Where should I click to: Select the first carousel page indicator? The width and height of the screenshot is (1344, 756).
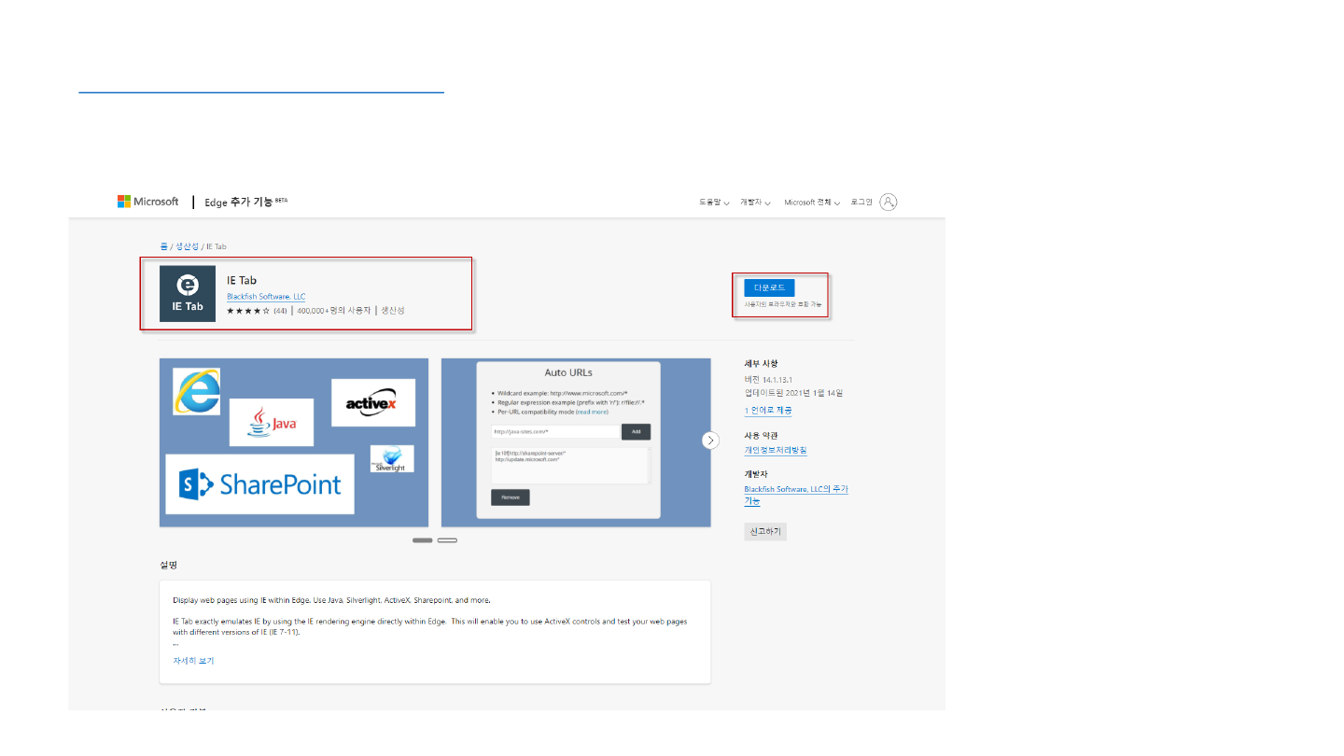[422, 540]
